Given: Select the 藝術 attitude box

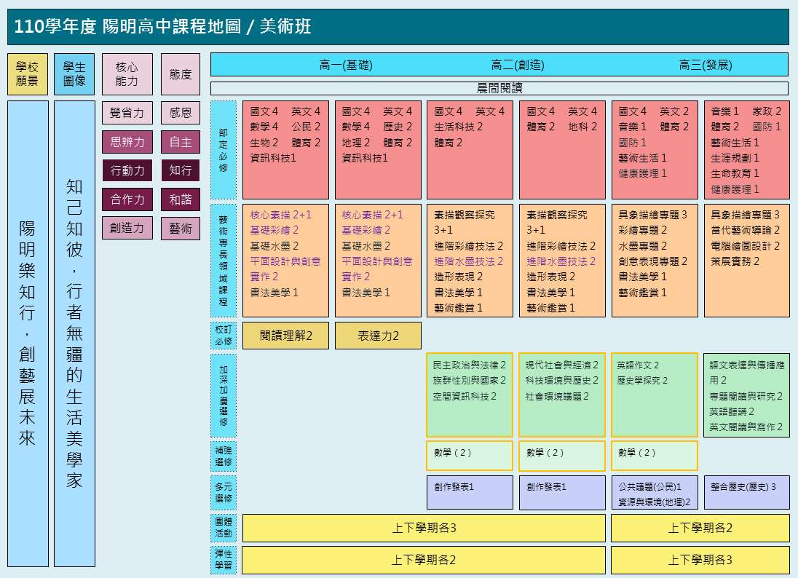Looking at the screenshot, I should click(x=180, y=228).
